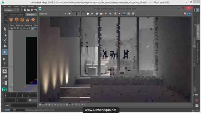
Task: Activate the Scale tool
Action: click(5, 58)
